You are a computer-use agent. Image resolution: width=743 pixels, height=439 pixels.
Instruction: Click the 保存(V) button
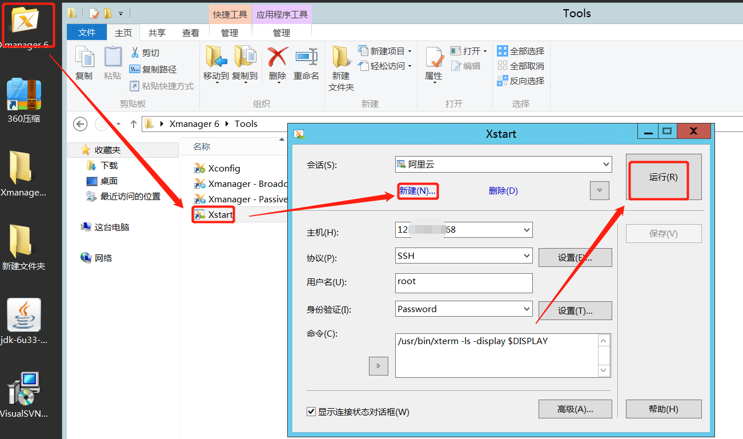(x=664, y=234)
